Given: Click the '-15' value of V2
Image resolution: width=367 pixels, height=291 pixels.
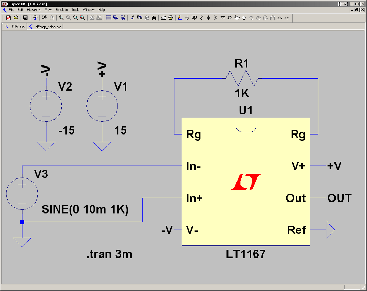Looking at the screenshot, I should (67, 130).
